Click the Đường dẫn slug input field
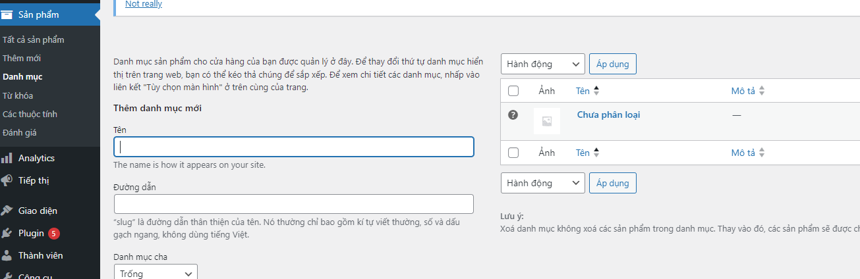This screenshot has width=860, height=279. (294, 204)
